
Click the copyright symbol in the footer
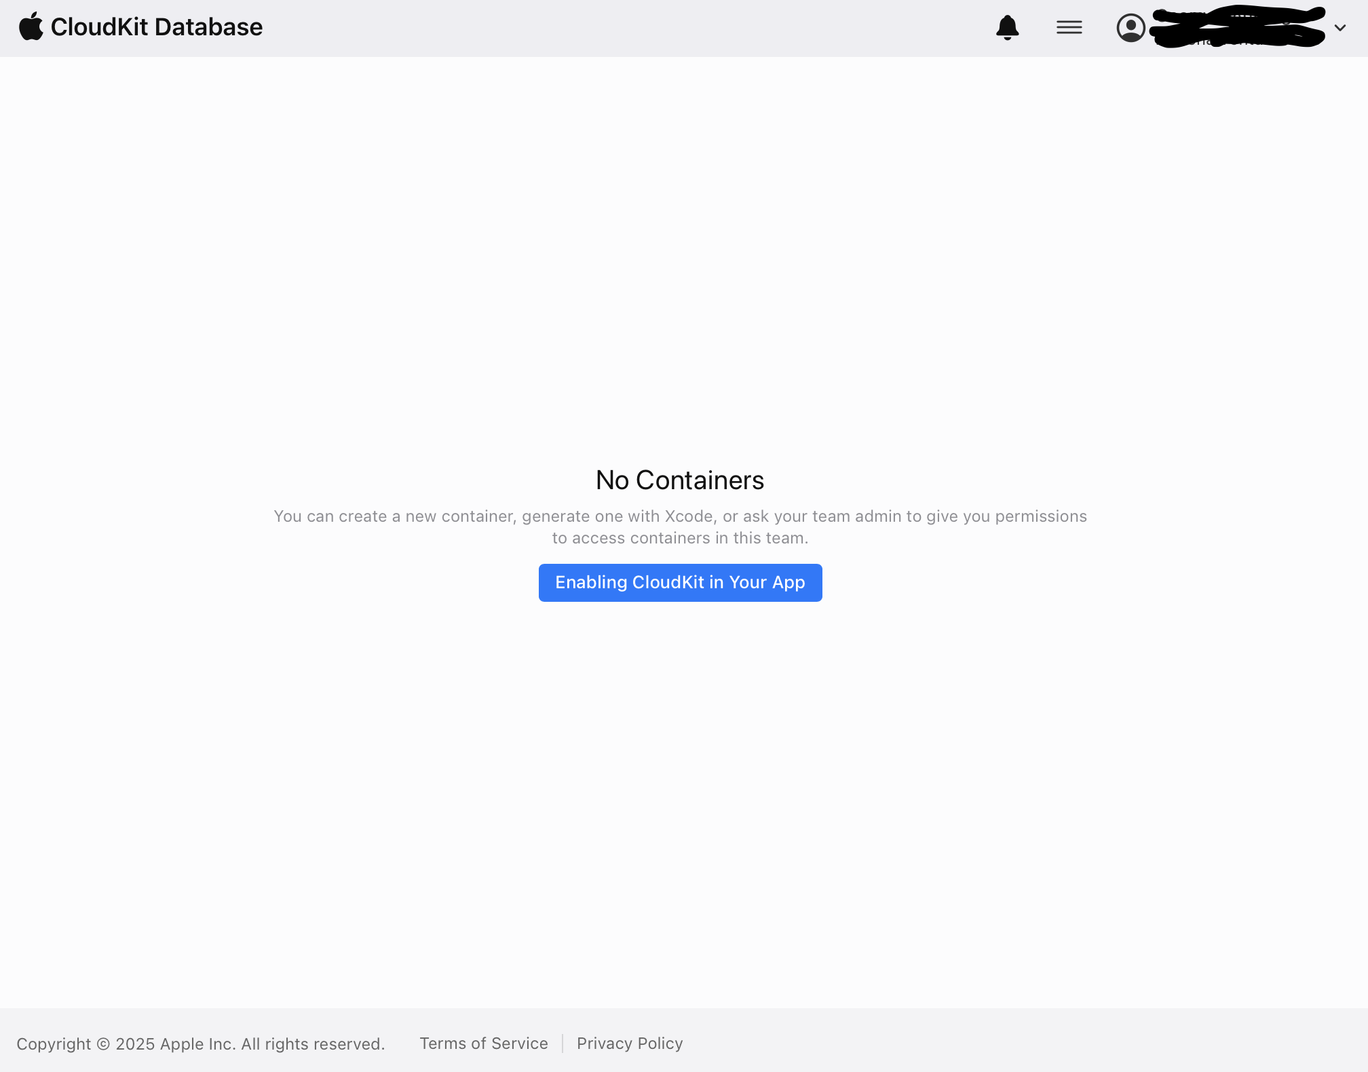coord(103,1044)
